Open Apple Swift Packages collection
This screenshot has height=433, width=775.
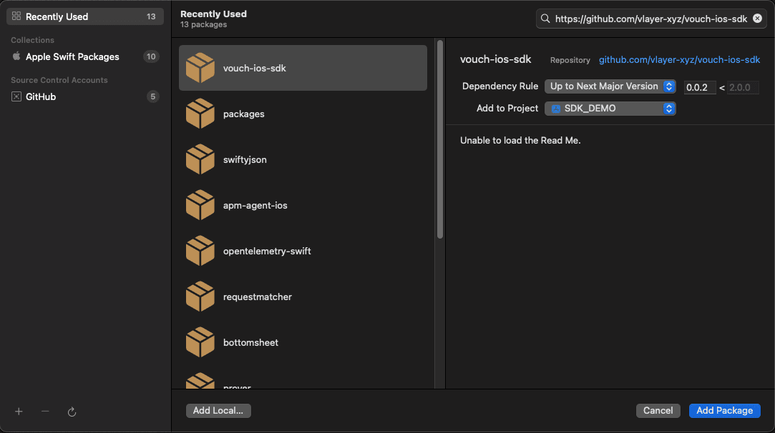(85, 56)
